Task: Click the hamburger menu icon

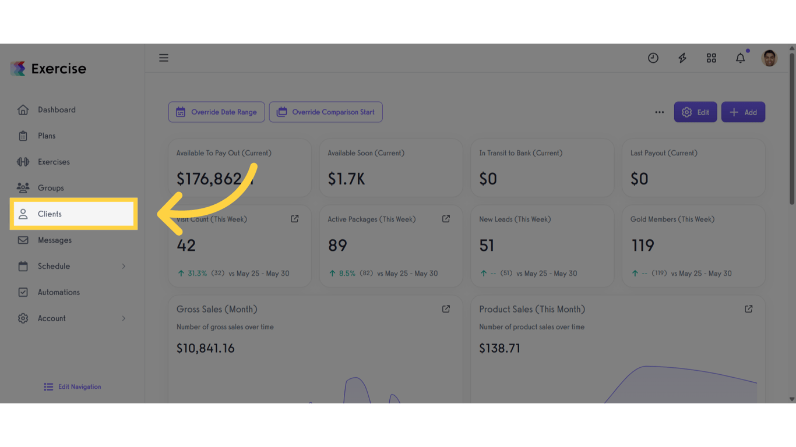Action: pyautogui.click(x=164, y=58)
